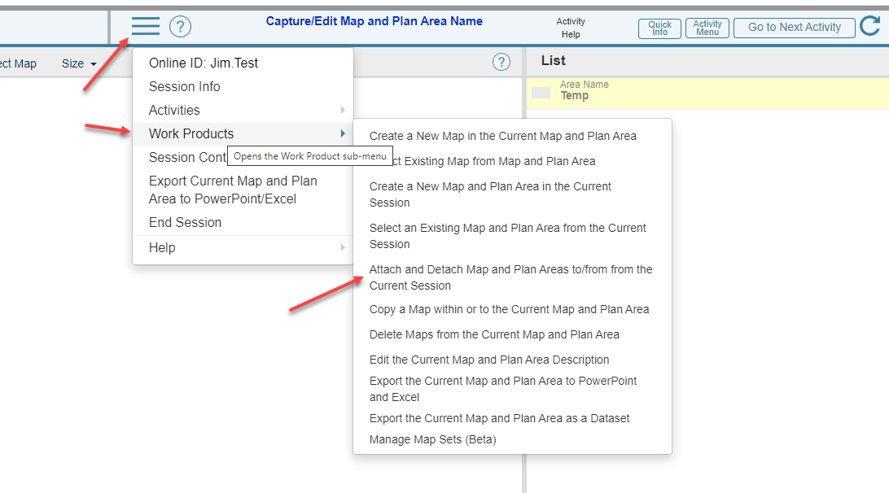Choose Attach and Detach Map and Plan Areas
Image resolution: width=889 pixels, height=493 pixels.
click(512, 277)
